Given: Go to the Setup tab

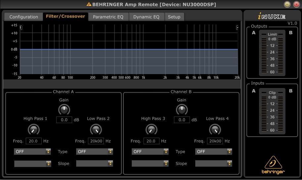Looking at the screenshot, I should pyautogui.click(x=174, y=17).
